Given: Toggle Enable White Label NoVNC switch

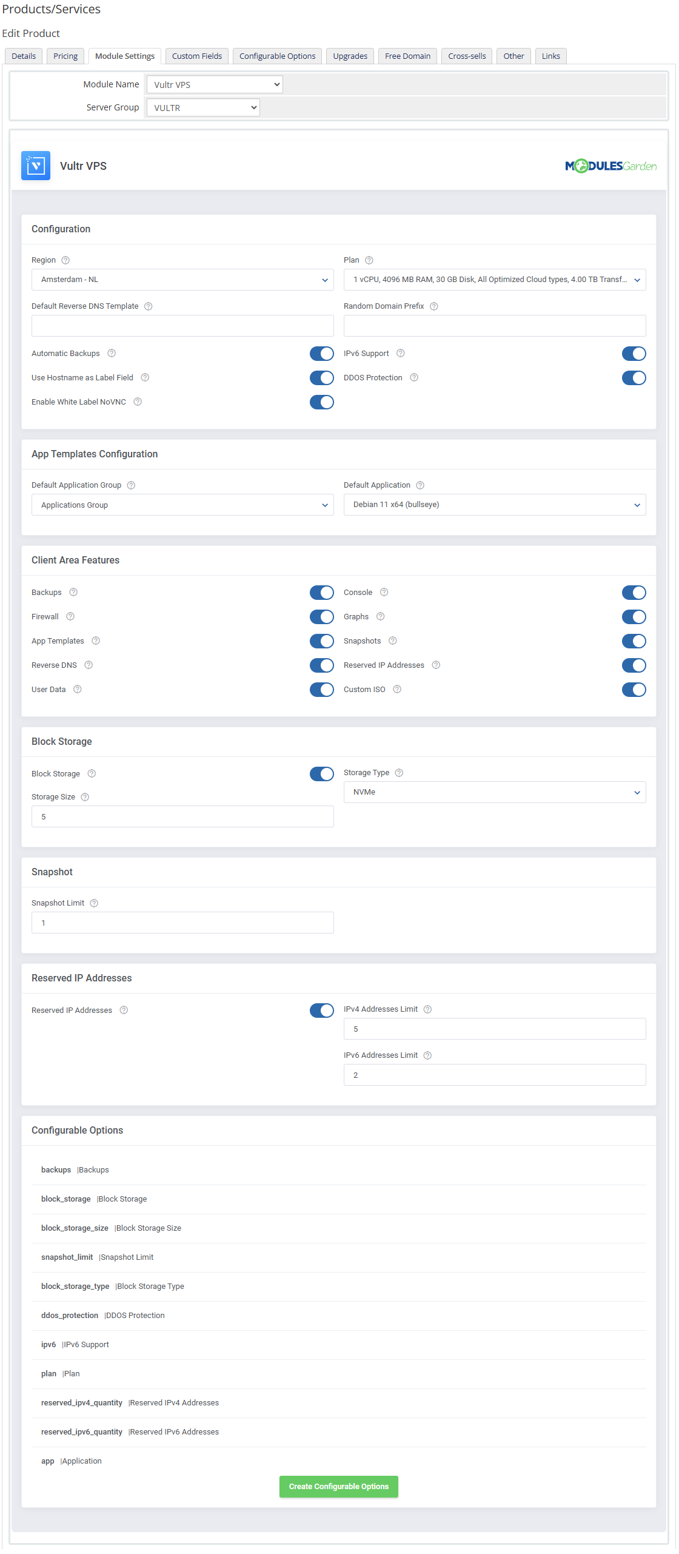Looking at the screenshot, I should click(321, 402).
